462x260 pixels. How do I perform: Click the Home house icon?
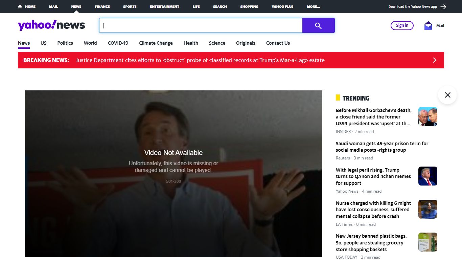pos(20,6)
